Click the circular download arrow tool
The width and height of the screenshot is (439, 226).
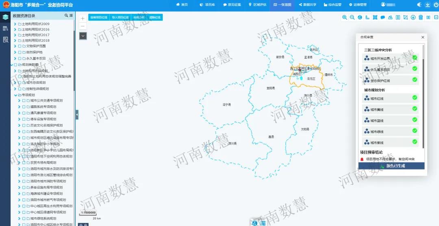click(413, 17)
